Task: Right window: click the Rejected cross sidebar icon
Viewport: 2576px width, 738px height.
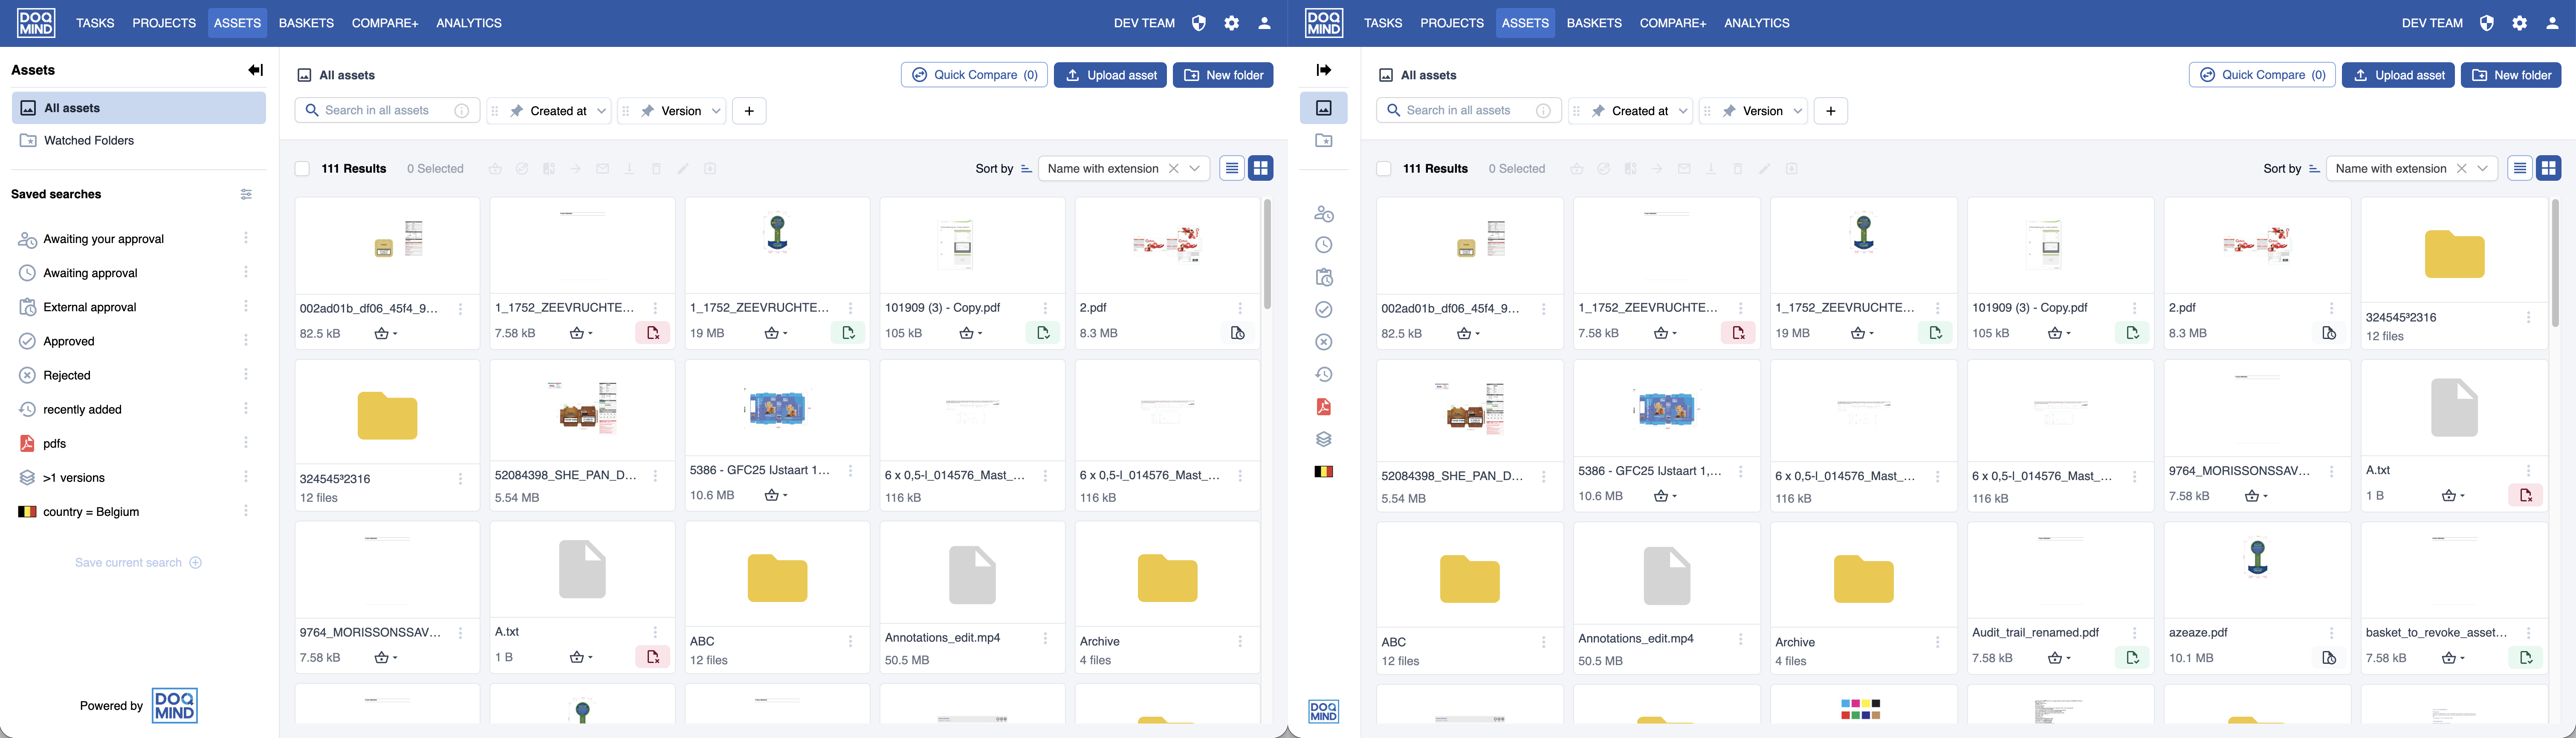Action: tap(1324, 342)
